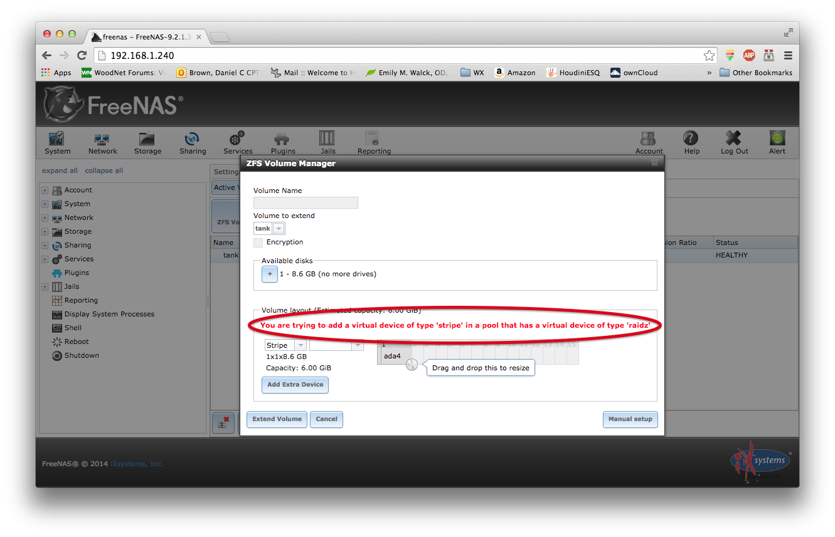Open the Other Bookmarks folder
The width and height of the screenshot is (835, 537).
756,73
